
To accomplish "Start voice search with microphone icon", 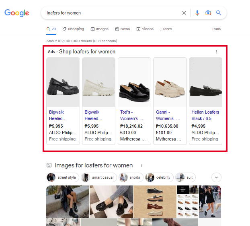I will click(197, 13).
